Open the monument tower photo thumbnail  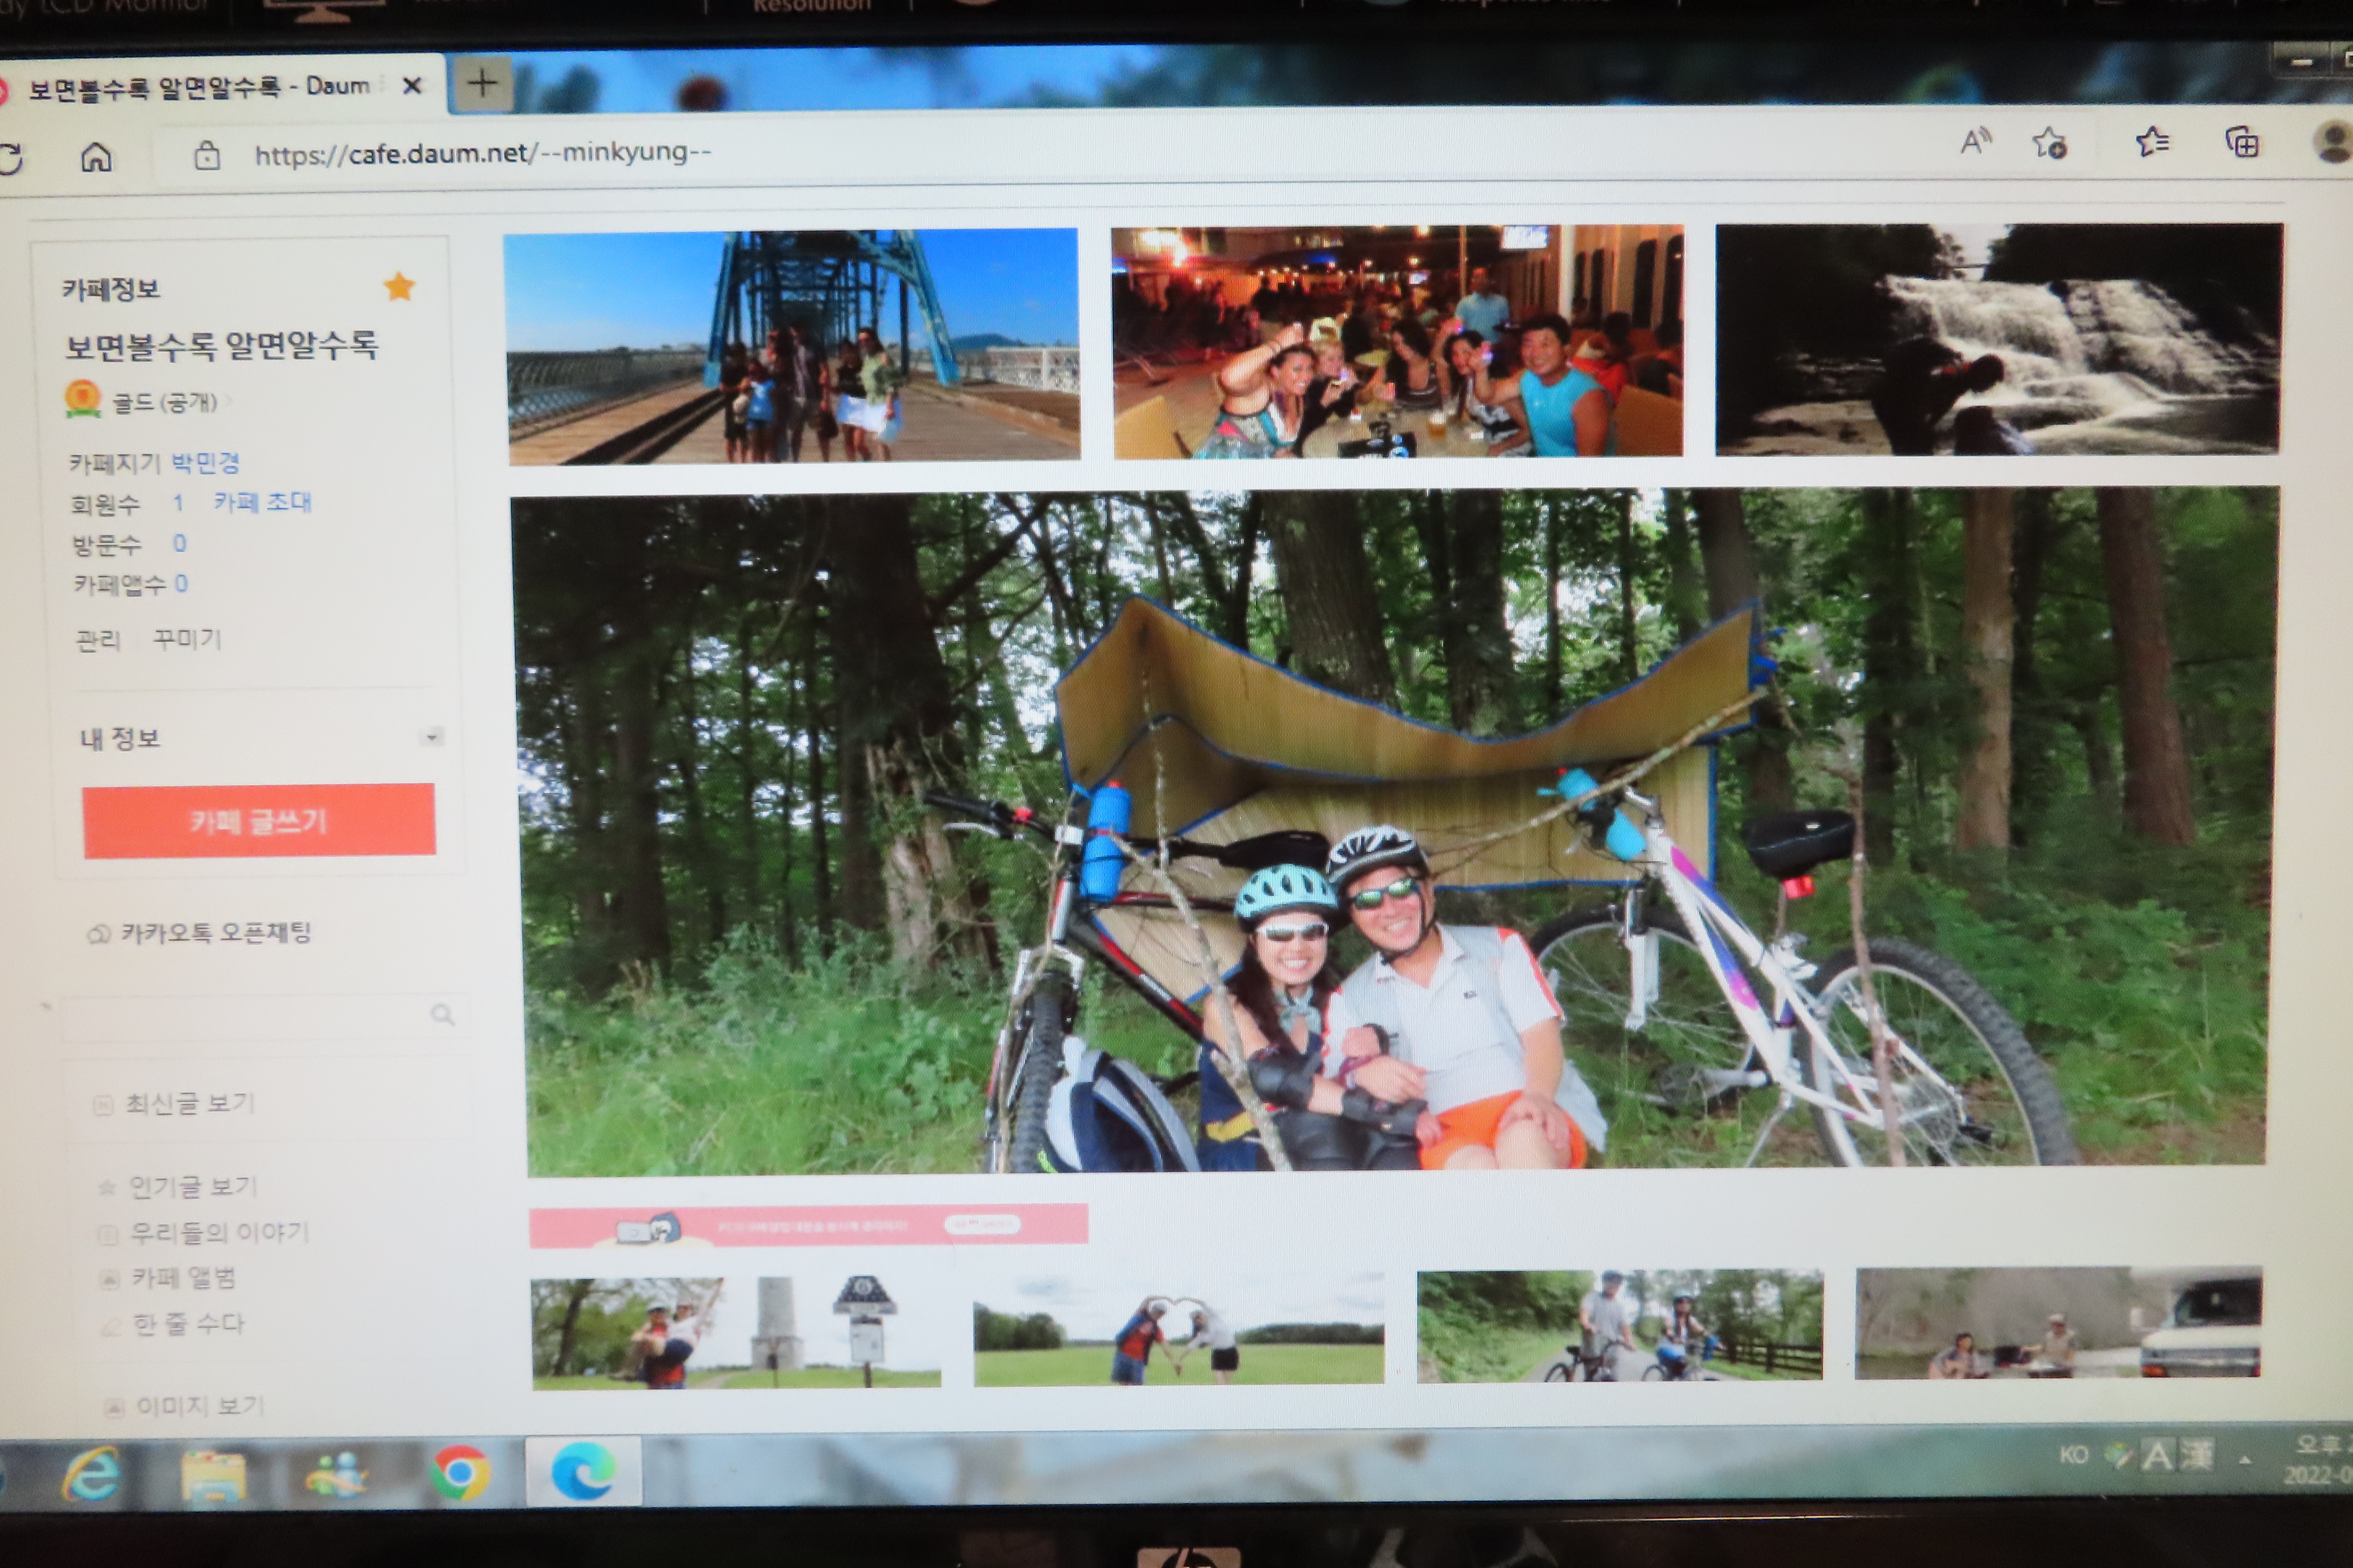735,1333
